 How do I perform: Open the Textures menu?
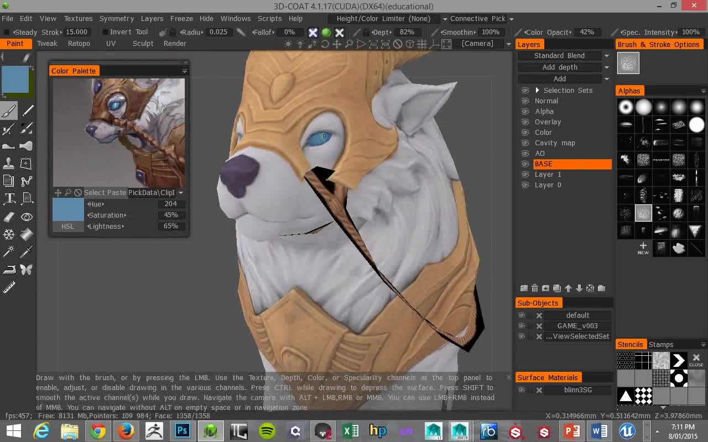(78, 18)
